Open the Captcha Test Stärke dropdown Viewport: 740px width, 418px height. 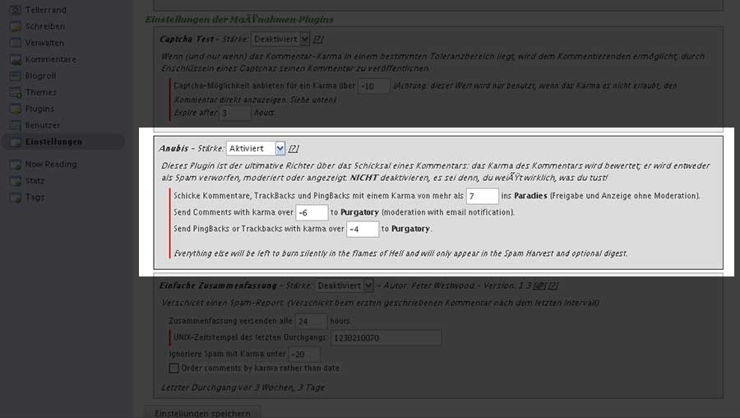click(280, 39)
